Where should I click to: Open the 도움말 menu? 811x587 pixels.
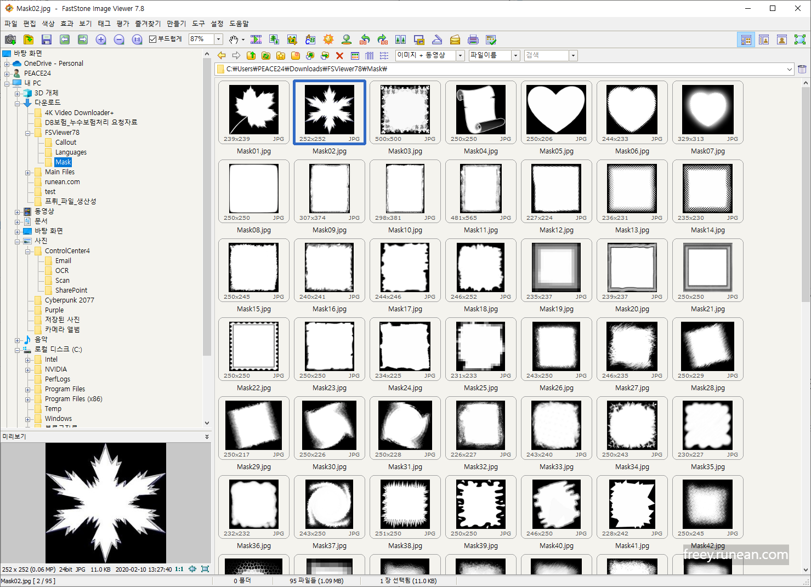(239, 24)
